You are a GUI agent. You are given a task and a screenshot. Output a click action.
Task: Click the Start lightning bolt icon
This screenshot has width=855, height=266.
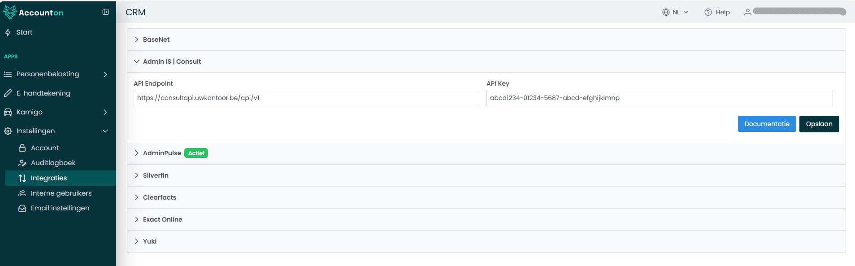pyautogui.click(x=8, y=32)
